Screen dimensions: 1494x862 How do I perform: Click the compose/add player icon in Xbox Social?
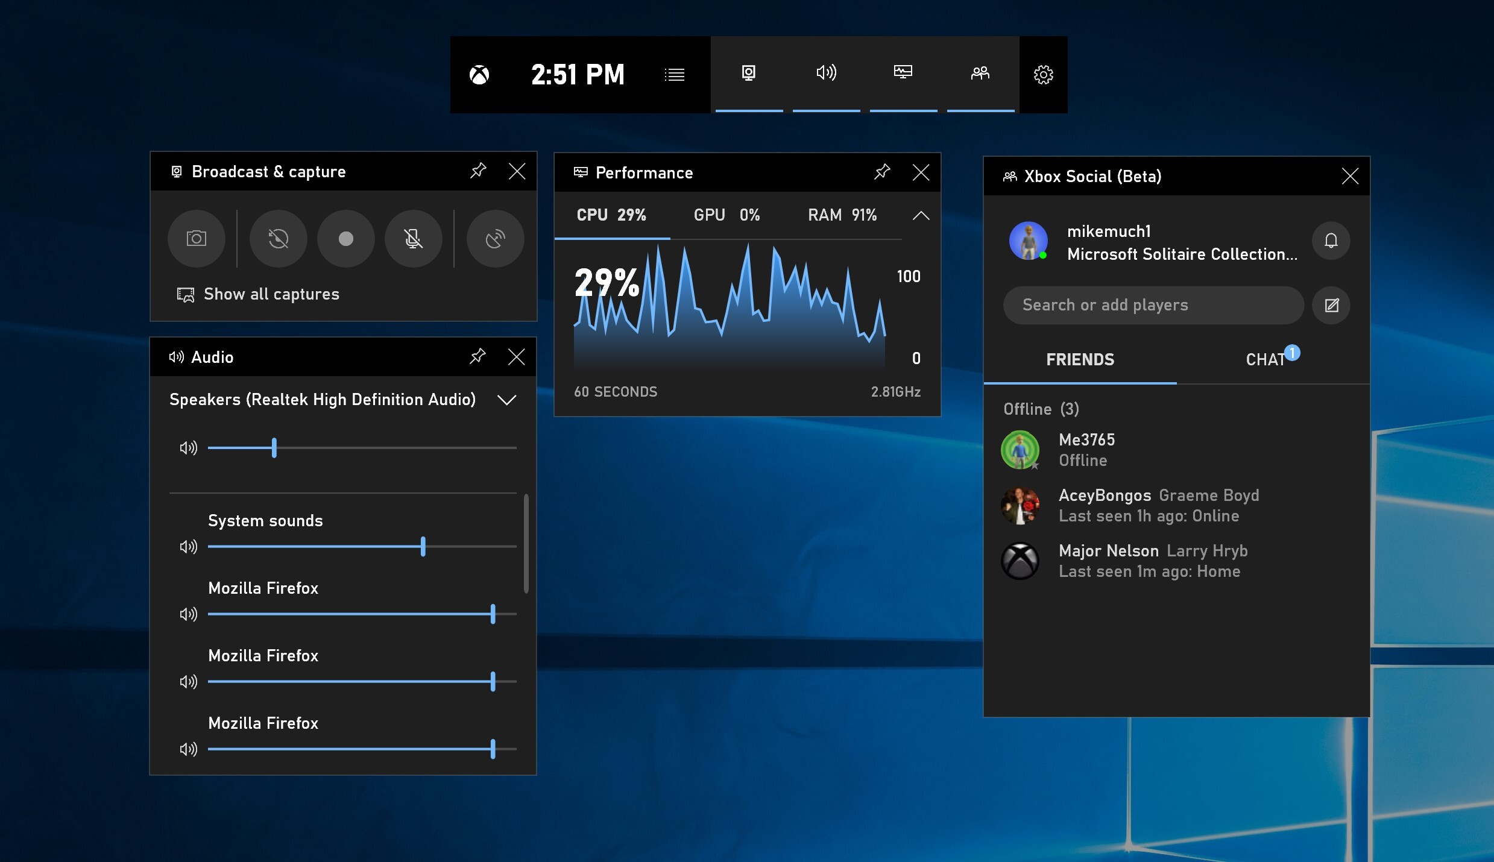(x=1332, y=305)
